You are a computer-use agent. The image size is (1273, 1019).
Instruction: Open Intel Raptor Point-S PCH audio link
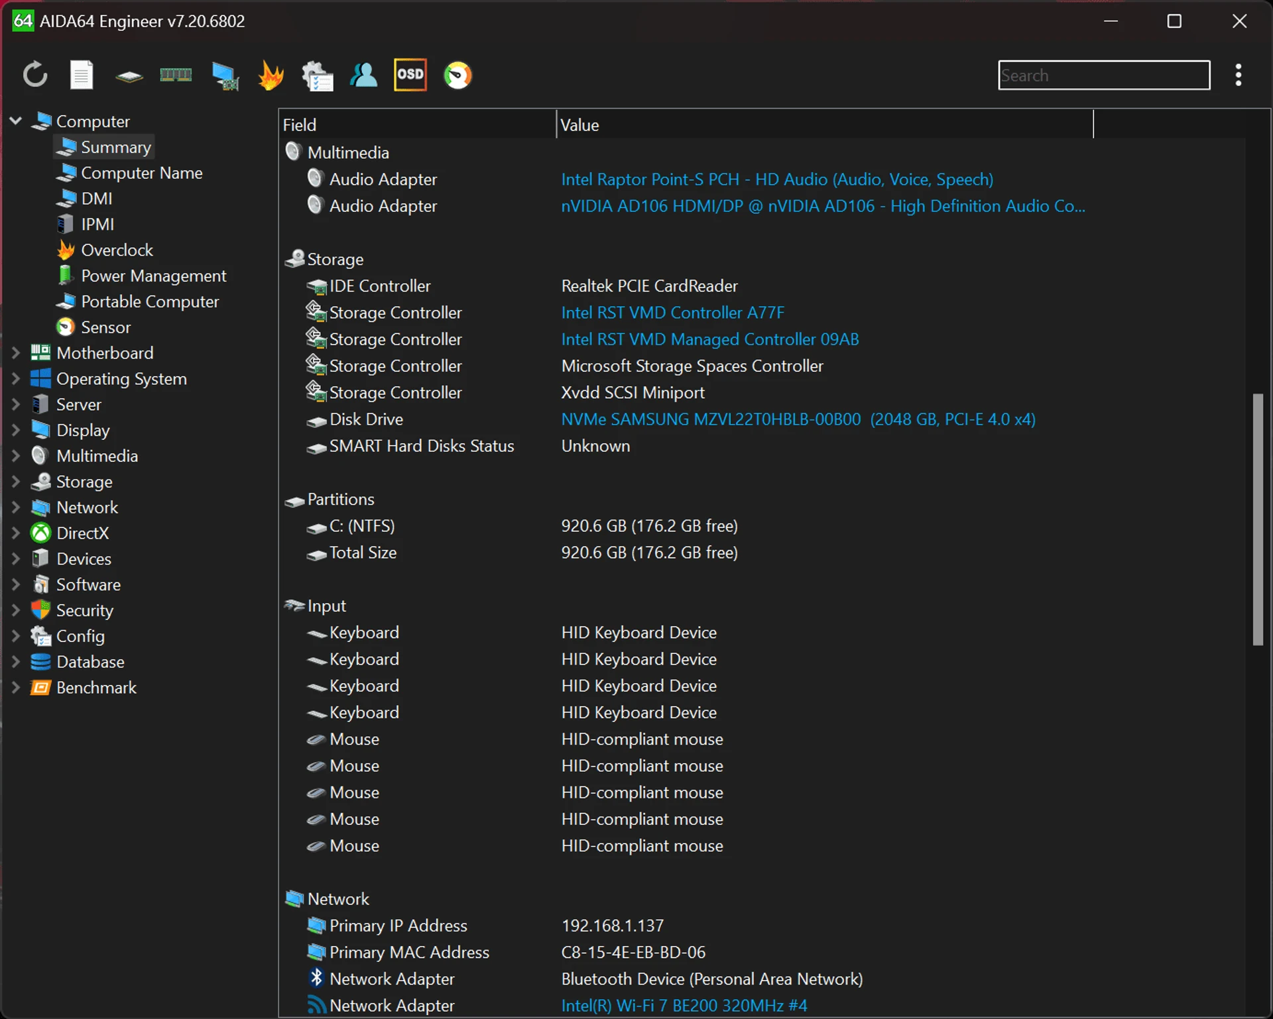pos(777,180)
